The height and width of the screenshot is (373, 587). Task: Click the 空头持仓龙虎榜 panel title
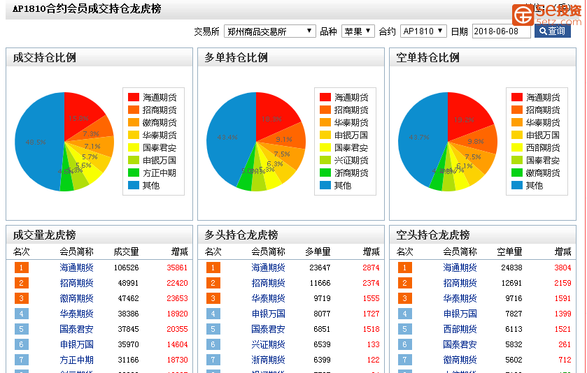click(x=433, y=235)
